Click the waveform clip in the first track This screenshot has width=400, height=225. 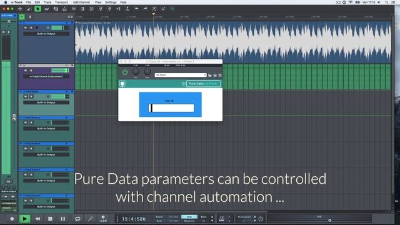pyautogui.click(x=233, y=42)
